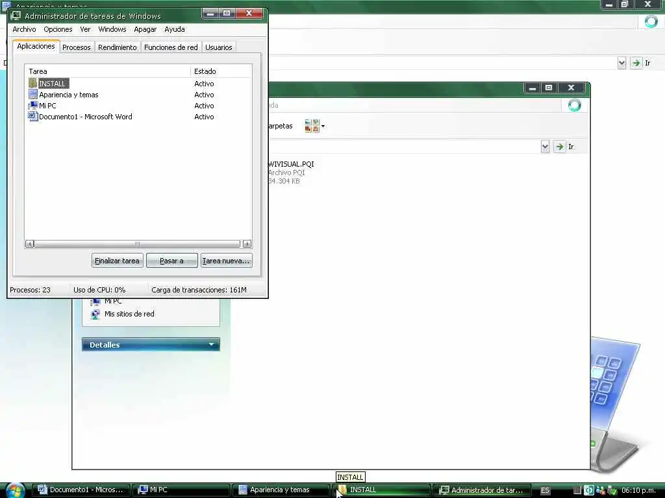The height and width of the screenshot is (498, 665).
Task: Click the Mi PC link in side panel
Action: 113,301
